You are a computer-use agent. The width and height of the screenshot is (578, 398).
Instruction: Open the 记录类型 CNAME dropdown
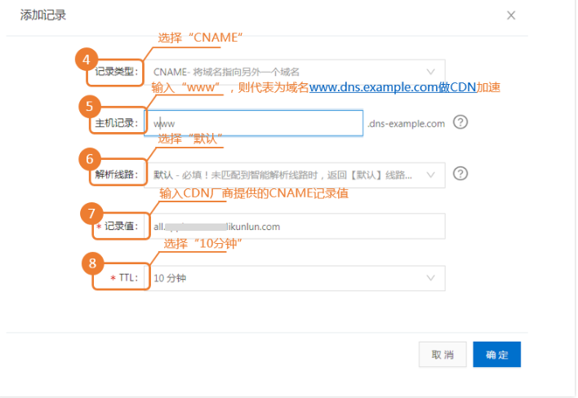point(294,72)
